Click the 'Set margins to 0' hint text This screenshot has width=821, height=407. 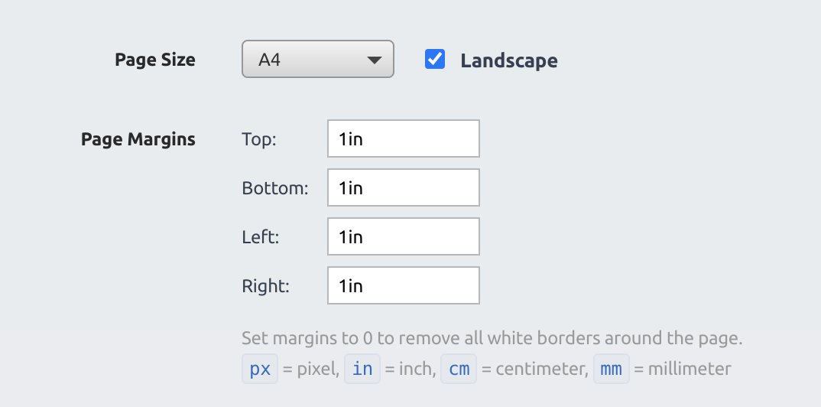click(492, 338)
